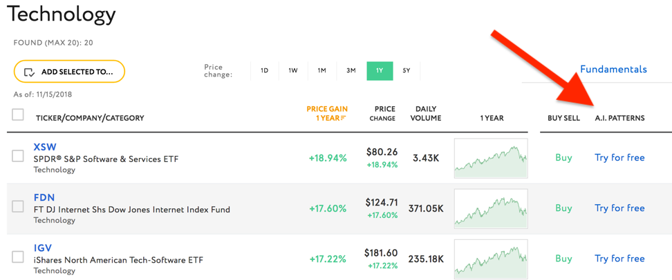Check the XSW row checkbox
The width and height of the screenshot is (672, 280).
tap(18, 157)
